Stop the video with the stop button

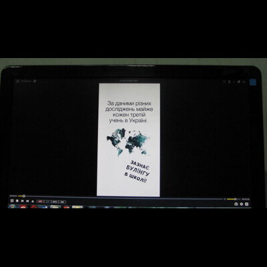click(x=17, y=201)
